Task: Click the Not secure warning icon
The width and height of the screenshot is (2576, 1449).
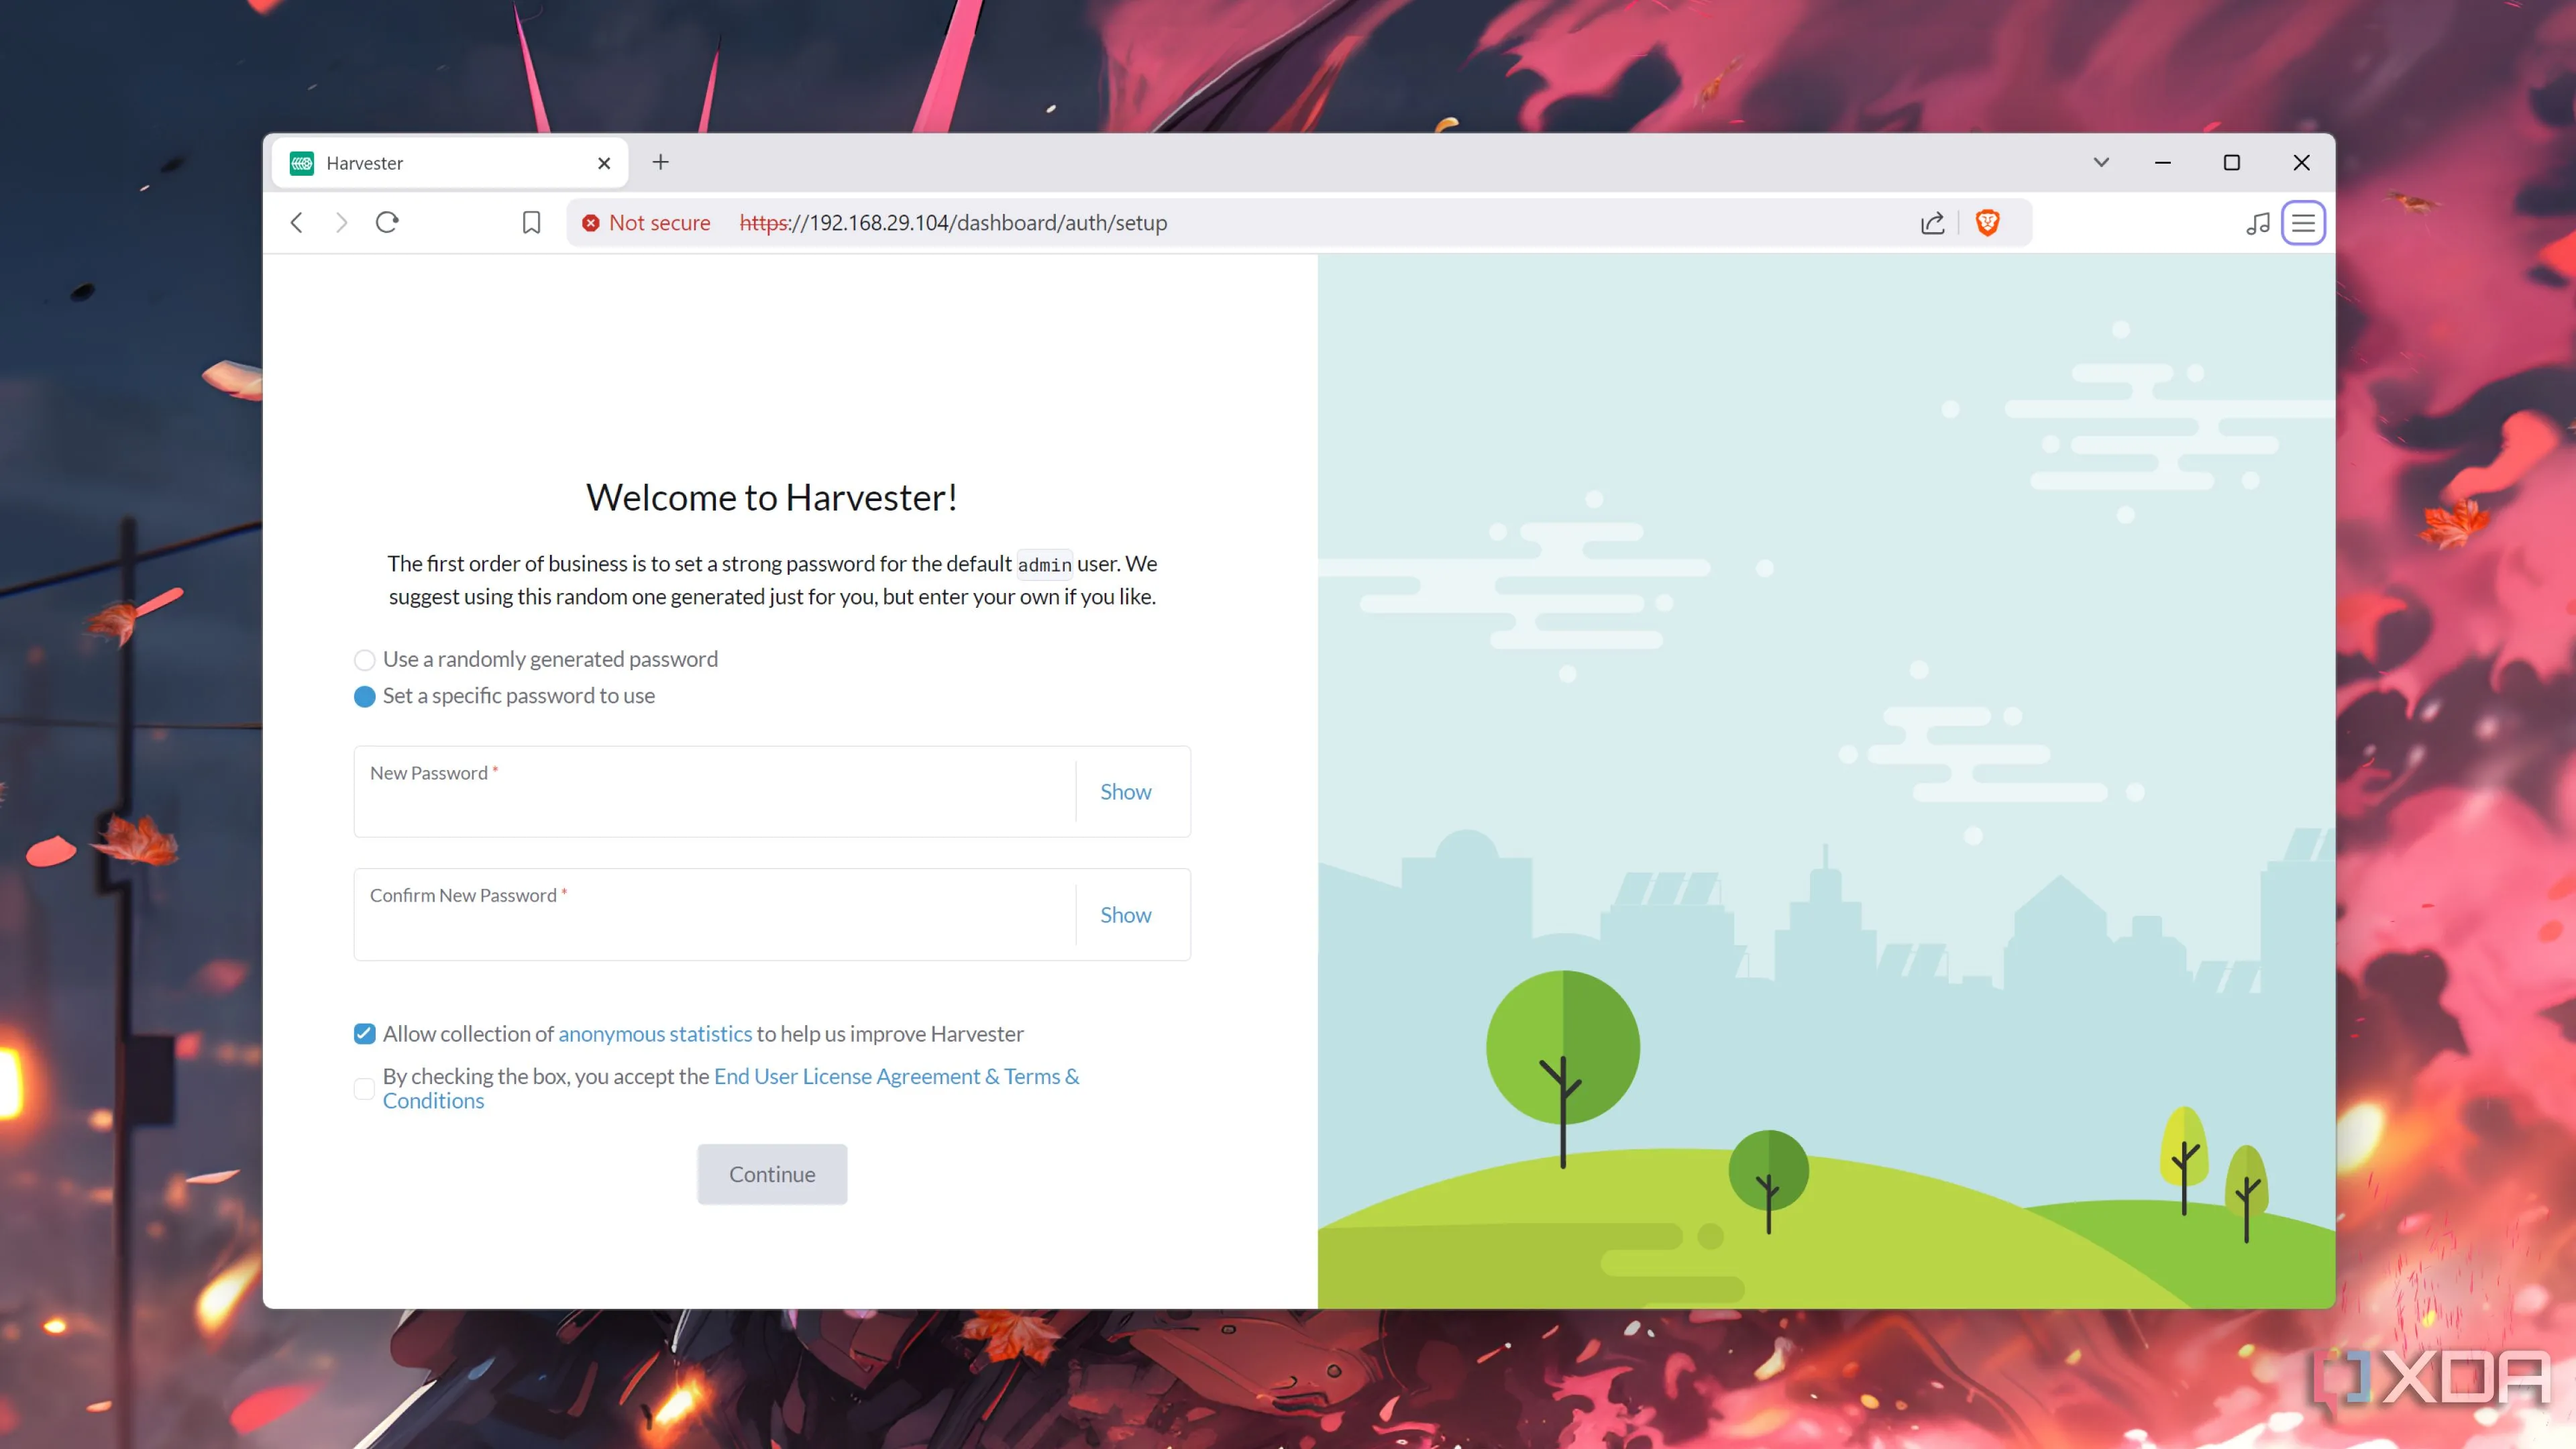Action: [x=591, y=223]
